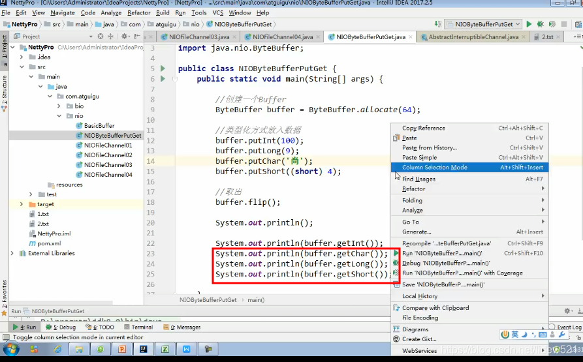583x362 pixels.
Task: Open Internet Explorer from taskbar
Action: pos(57,349)
